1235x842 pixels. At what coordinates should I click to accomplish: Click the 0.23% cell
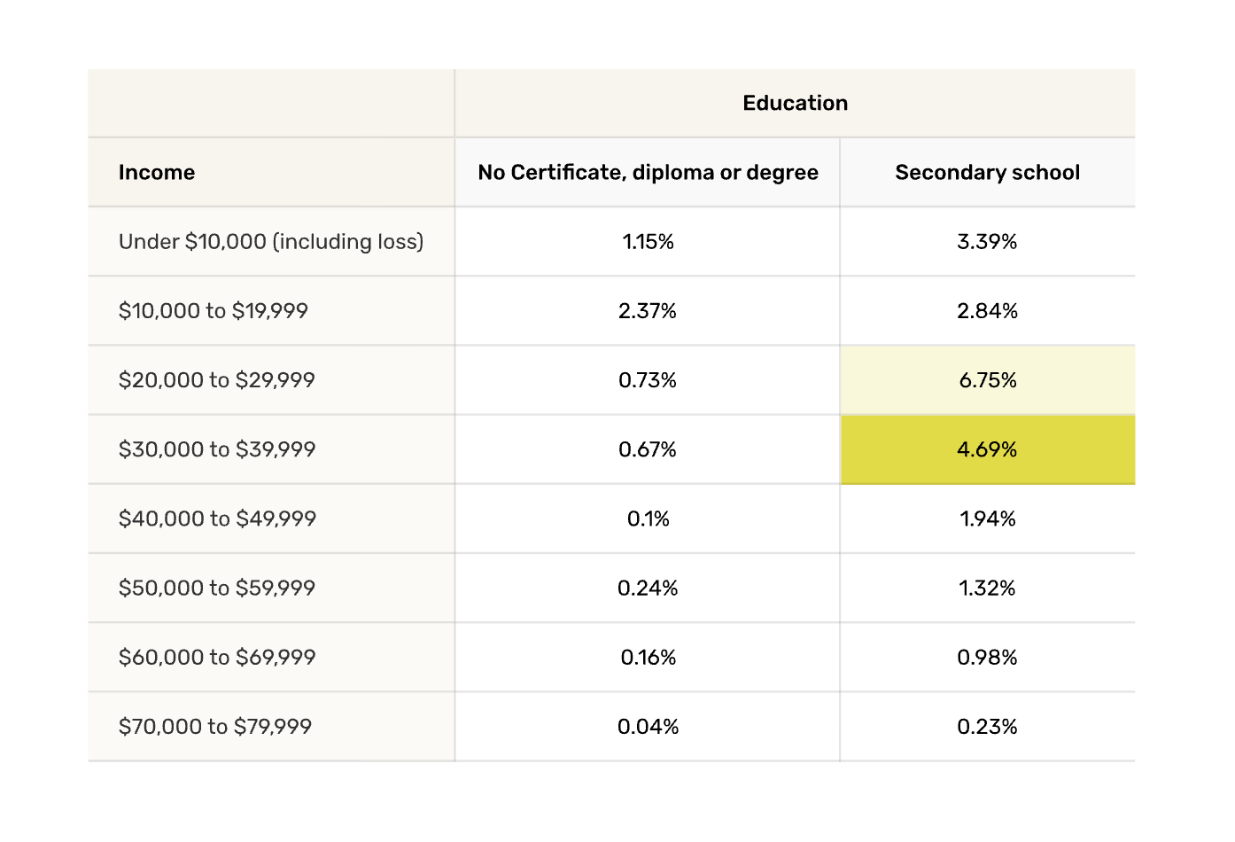[987, 727]
